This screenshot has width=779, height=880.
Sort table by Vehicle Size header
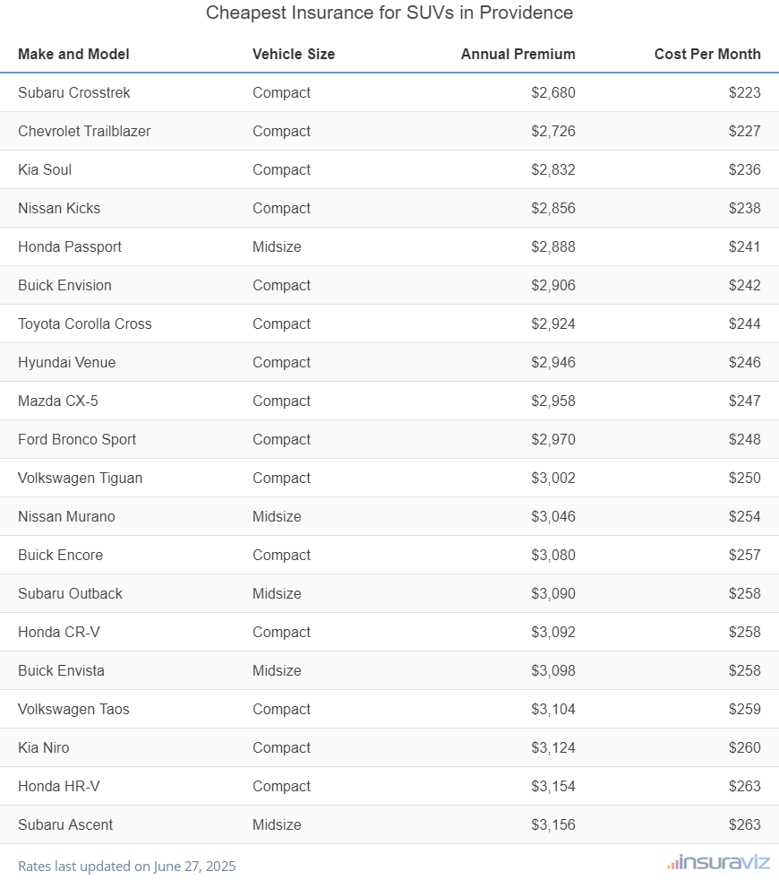coord(294,54)
